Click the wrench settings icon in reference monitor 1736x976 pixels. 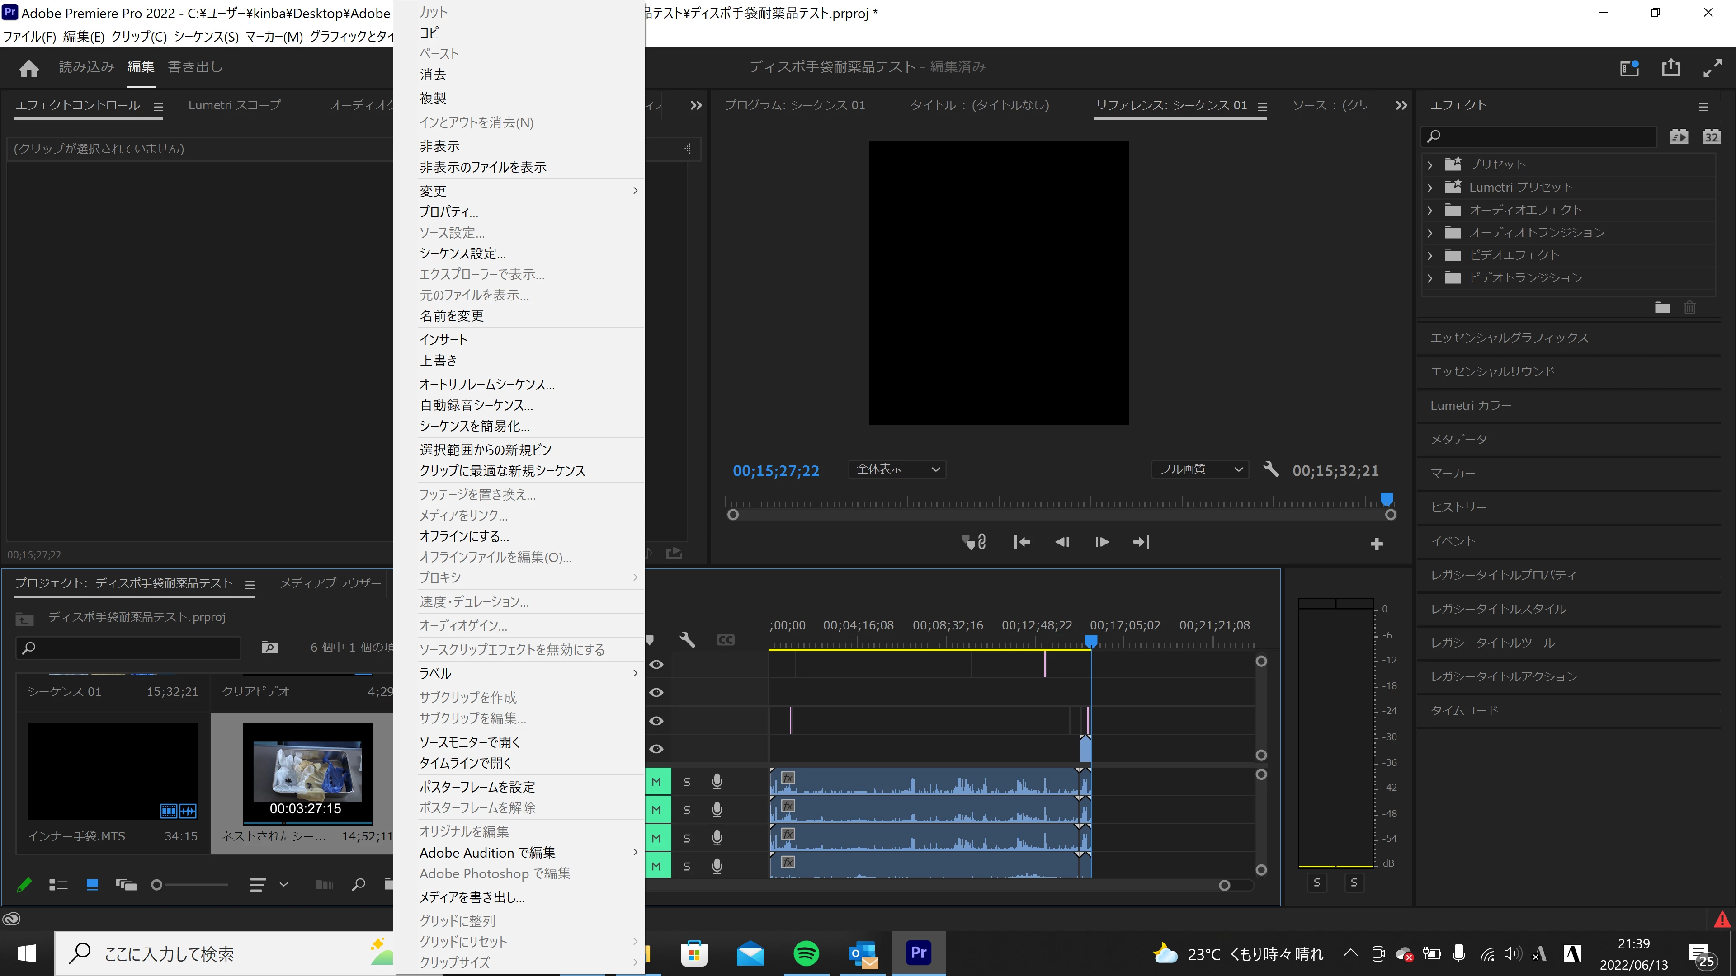tap(1271, 469)
